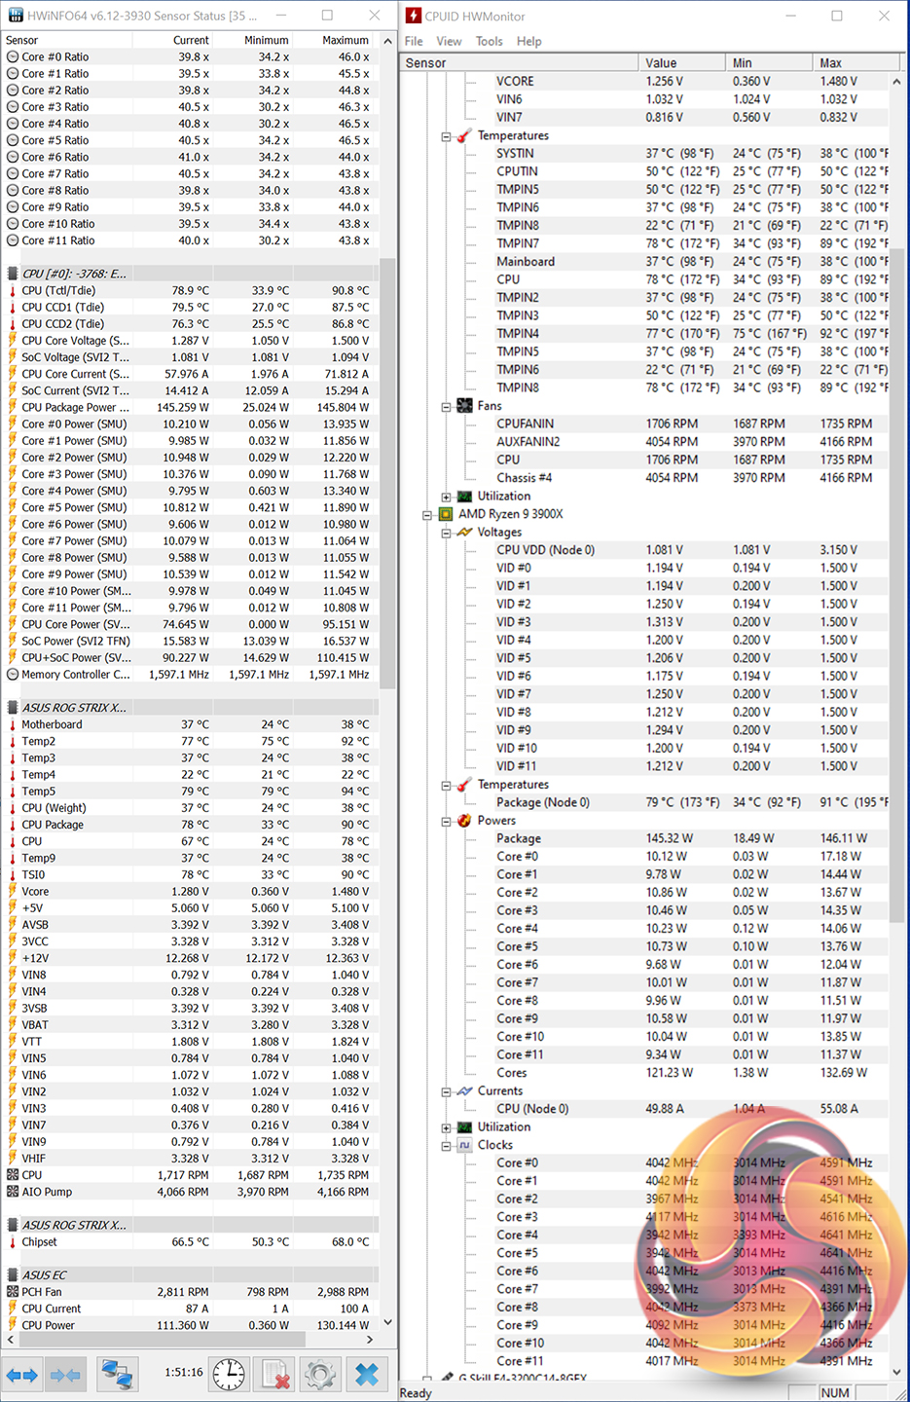Viewport: 910px width, 1402px height.
Task: Click the clock reset-timer icon in HWiNFO
Action: pyautogui.click(x=229, y=1374)
